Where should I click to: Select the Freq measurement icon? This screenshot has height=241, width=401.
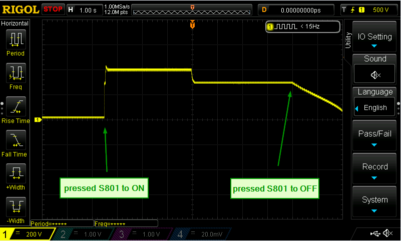[16, 73]
